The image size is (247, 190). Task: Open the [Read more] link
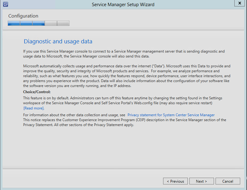tap(34, 108)
